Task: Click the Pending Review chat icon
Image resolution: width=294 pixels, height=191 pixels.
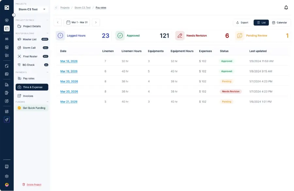Action: [x=240, y=36]
